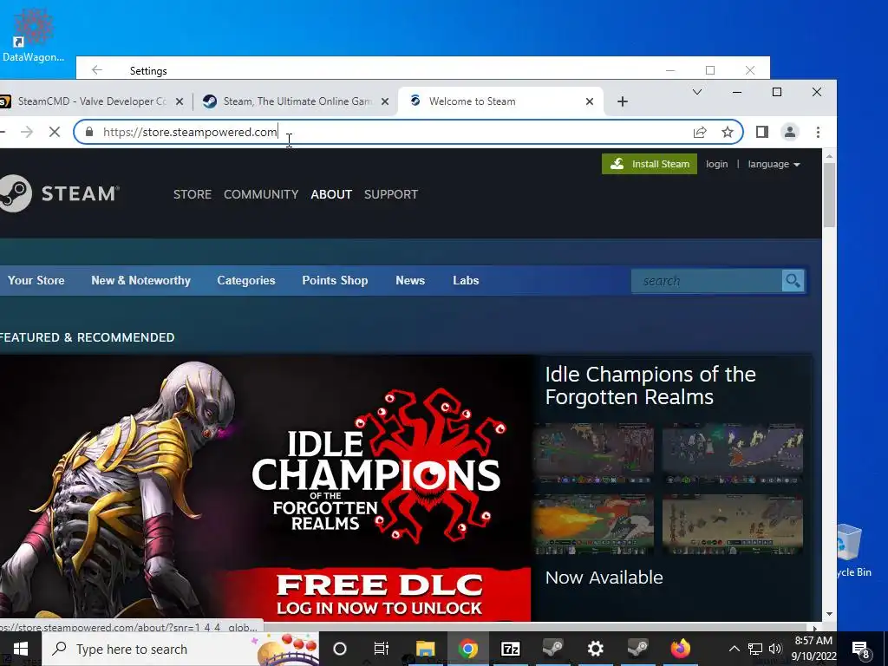The image size is (888, 666).
Task: Click Idle Champions of the Forgotten Realms title
Action: tap(650, 386)
